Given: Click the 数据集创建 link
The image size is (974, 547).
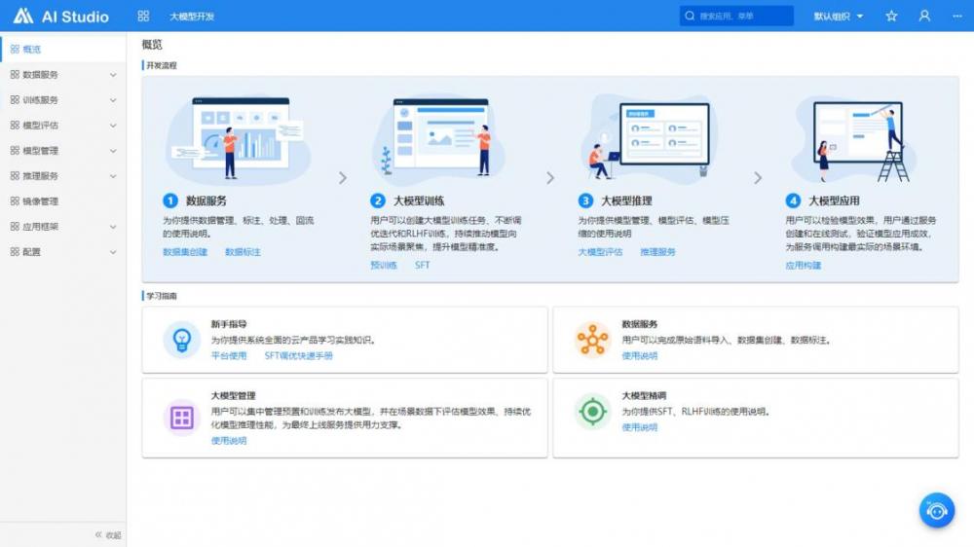Looking at the screenshot, I should (185, 252).
